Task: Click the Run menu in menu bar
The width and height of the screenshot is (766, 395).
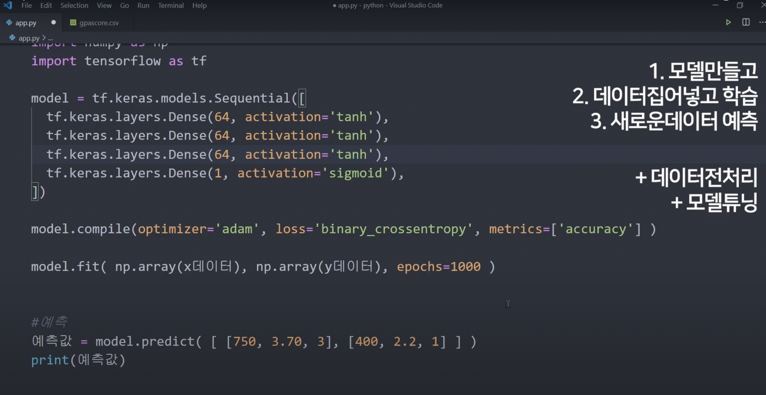Action: (143, 5)
